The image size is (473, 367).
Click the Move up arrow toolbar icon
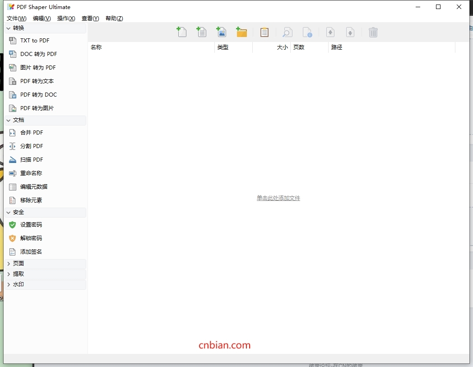(x=330, y=32)
